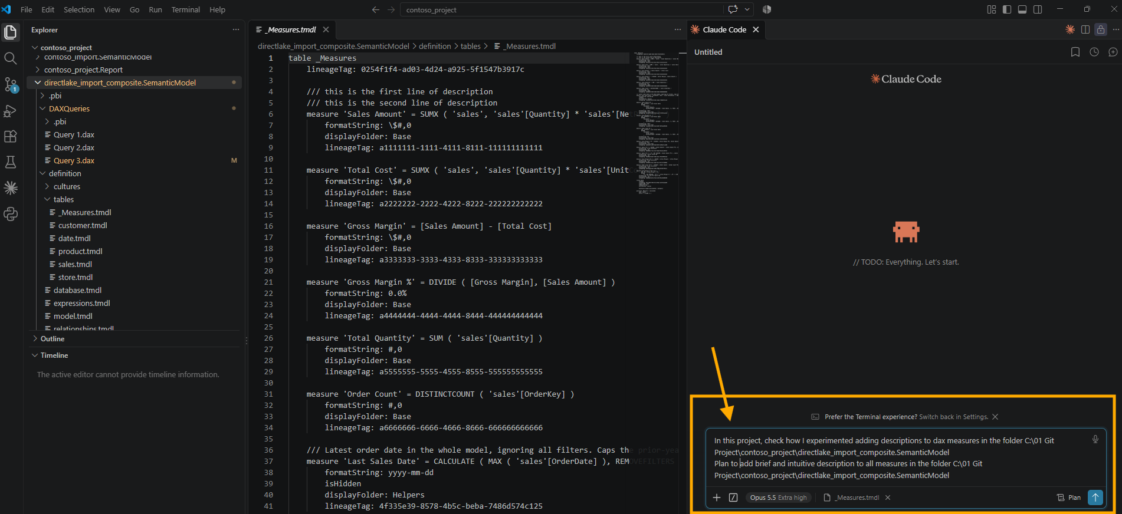Click the bookmark icon beside Untitled
1122x514 pixels.
(1075, 52)
